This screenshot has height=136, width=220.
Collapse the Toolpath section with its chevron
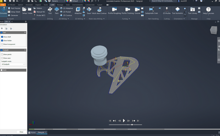click(25, 50)
